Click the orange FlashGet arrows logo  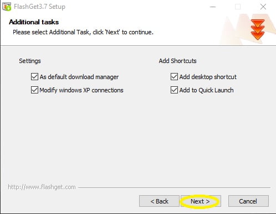pos(258,29)
